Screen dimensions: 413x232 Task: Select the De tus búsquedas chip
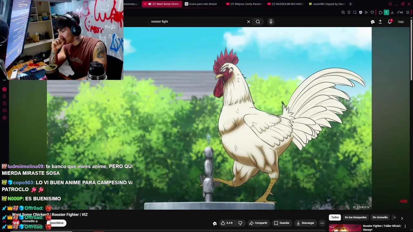click(x=356, y=217)
